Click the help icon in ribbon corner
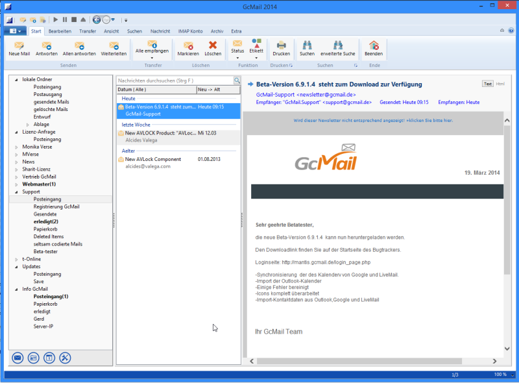 point(511,31)
